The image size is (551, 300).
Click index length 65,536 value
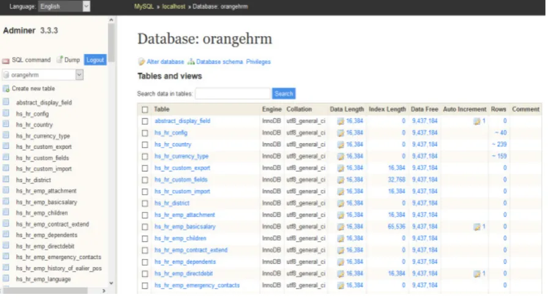[x=396, y=227]
